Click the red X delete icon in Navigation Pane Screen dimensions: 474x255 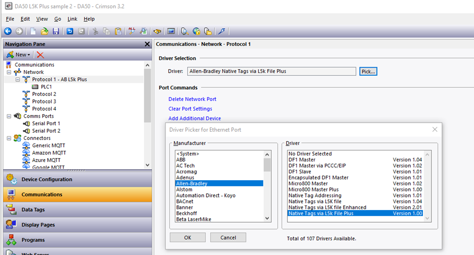point(40,55)
